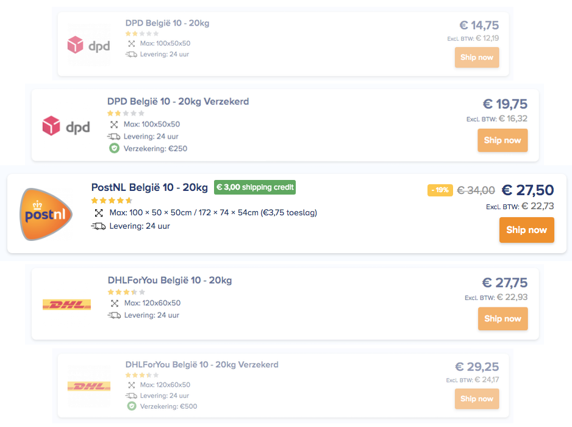Ship now with PostNL België for €27,50
The width and height of the screenshot is (572, 427).
click(x=526, y=230)
